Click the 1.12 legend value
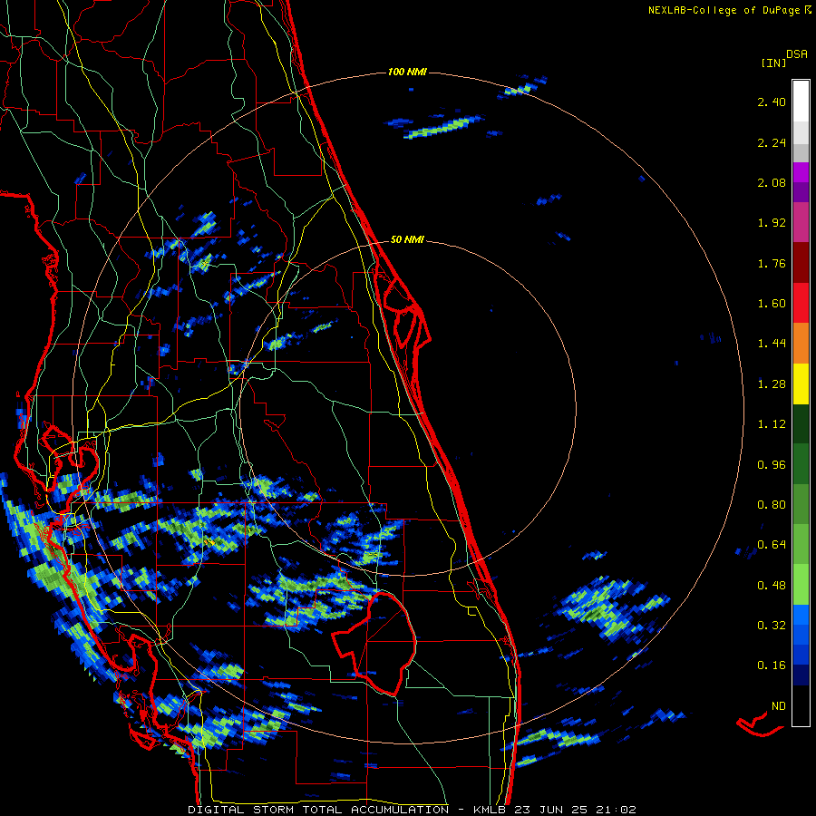 click(x=772, y=424)
